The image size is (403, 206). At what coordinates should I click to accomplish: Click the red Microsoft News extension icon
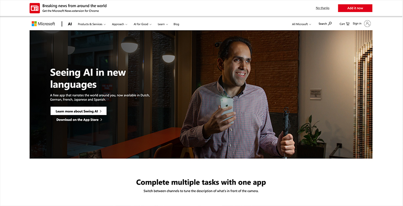pos(35,8)
